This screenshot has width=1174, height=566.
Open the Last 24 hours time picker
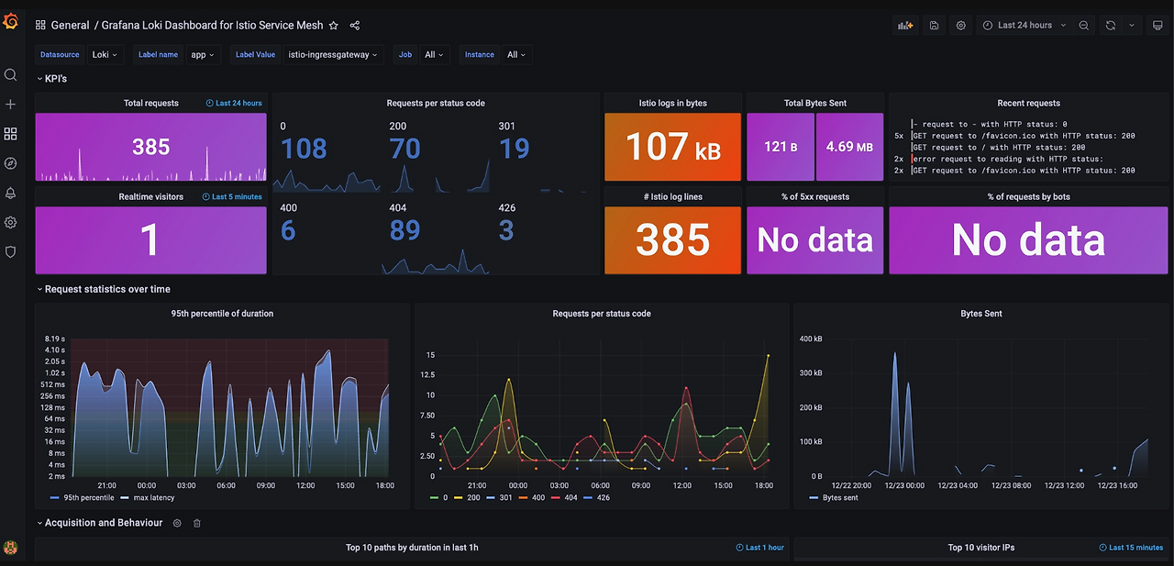1024,26
